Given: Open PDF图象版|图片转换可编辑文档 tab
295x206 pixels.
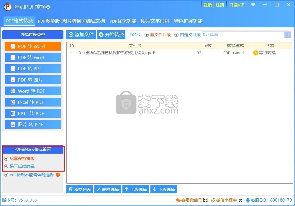Looking at the screenshot, I should 71,21.
